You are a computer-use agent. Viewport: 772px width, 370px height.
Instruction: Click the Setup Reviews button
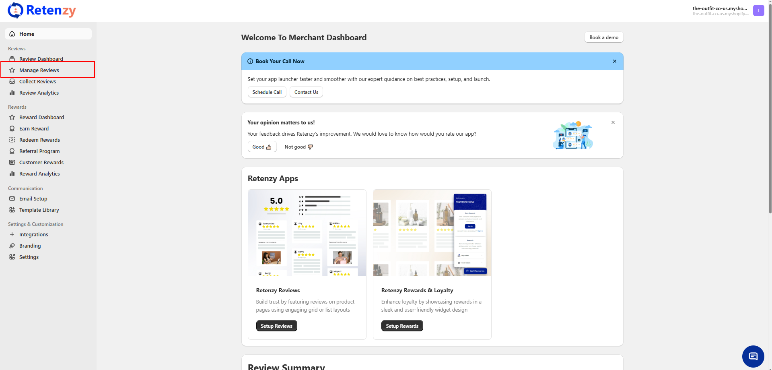(276, 326)
